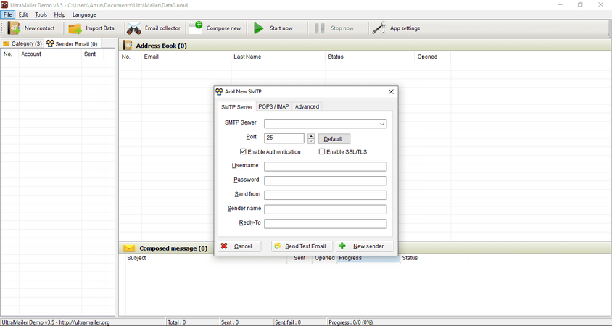This screenshot has height=326, width=612.
Task: Click the Progress column header
Action: 368,258
